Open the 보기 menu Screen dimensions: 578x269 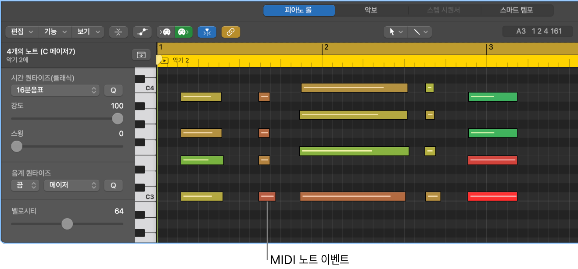point(86,32)
